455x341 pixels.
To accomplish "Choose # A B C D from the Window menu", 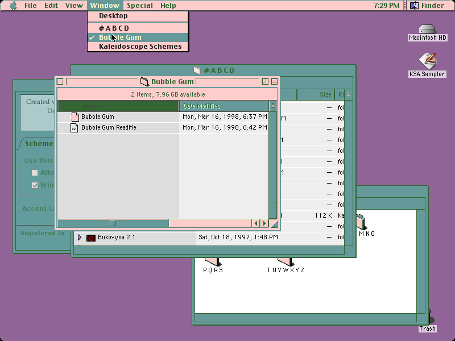I will point(138,28).
